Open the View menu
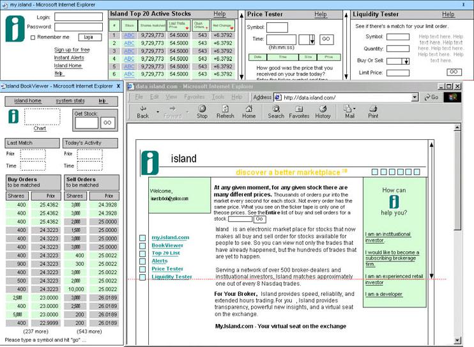The height and width of the screenshot is (347, 474). 171,96
